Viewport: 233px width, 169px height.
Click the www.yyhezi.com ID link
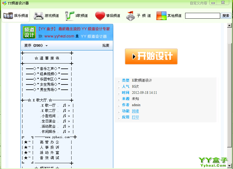(59, 36)
